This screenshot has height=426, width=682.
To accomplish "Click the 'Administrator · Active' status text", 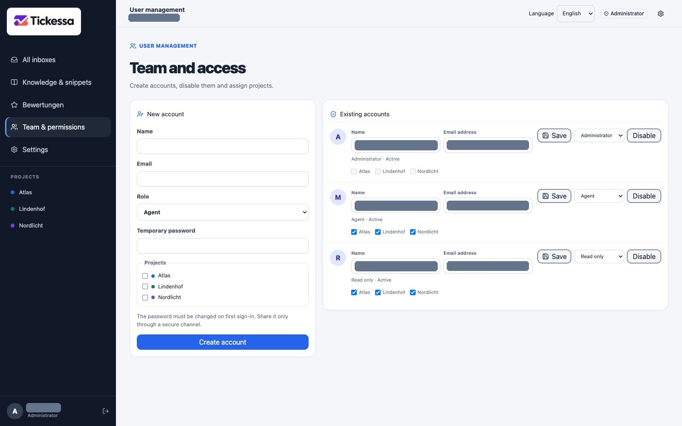I will [x=375, y=159].
